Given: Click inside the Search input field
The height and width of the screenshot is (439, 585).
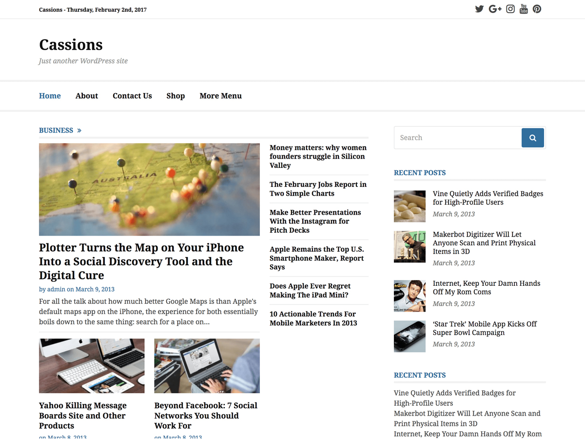Looking at the screenshot, I should point(453,138).
